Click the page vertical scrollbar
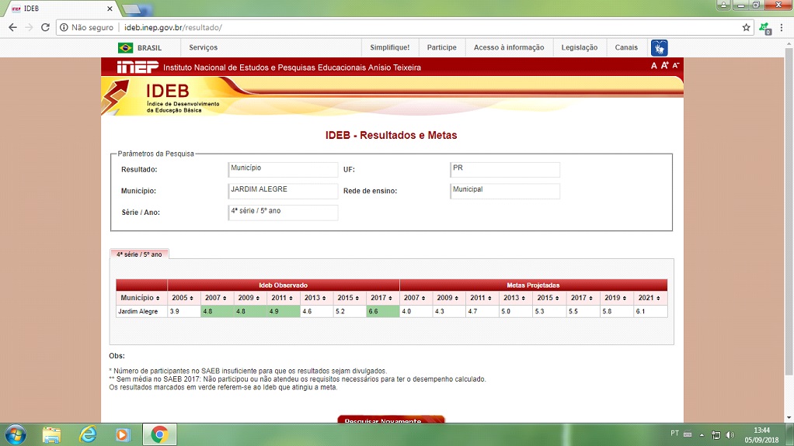Screen dimensions: 794x446 [789, 213]
